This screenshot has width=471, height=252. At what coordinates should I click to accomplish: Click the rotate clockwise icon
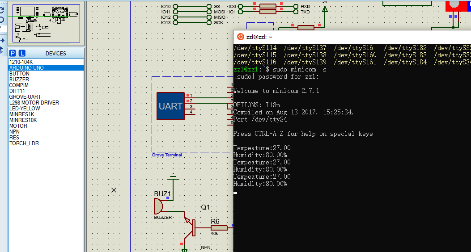(2, 11)
